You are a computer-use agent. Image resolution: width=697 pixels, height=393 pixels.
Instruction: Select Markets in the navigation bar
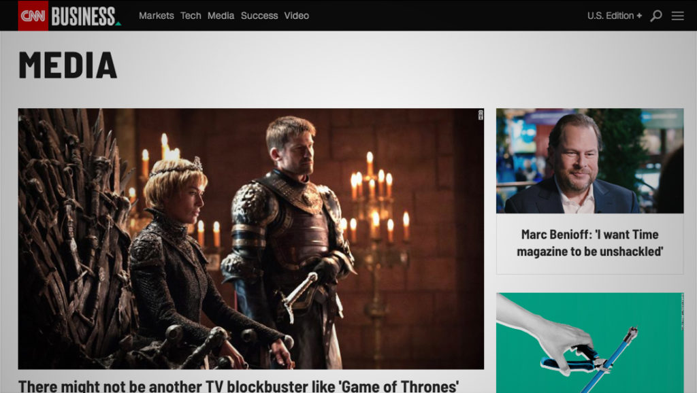156,16
